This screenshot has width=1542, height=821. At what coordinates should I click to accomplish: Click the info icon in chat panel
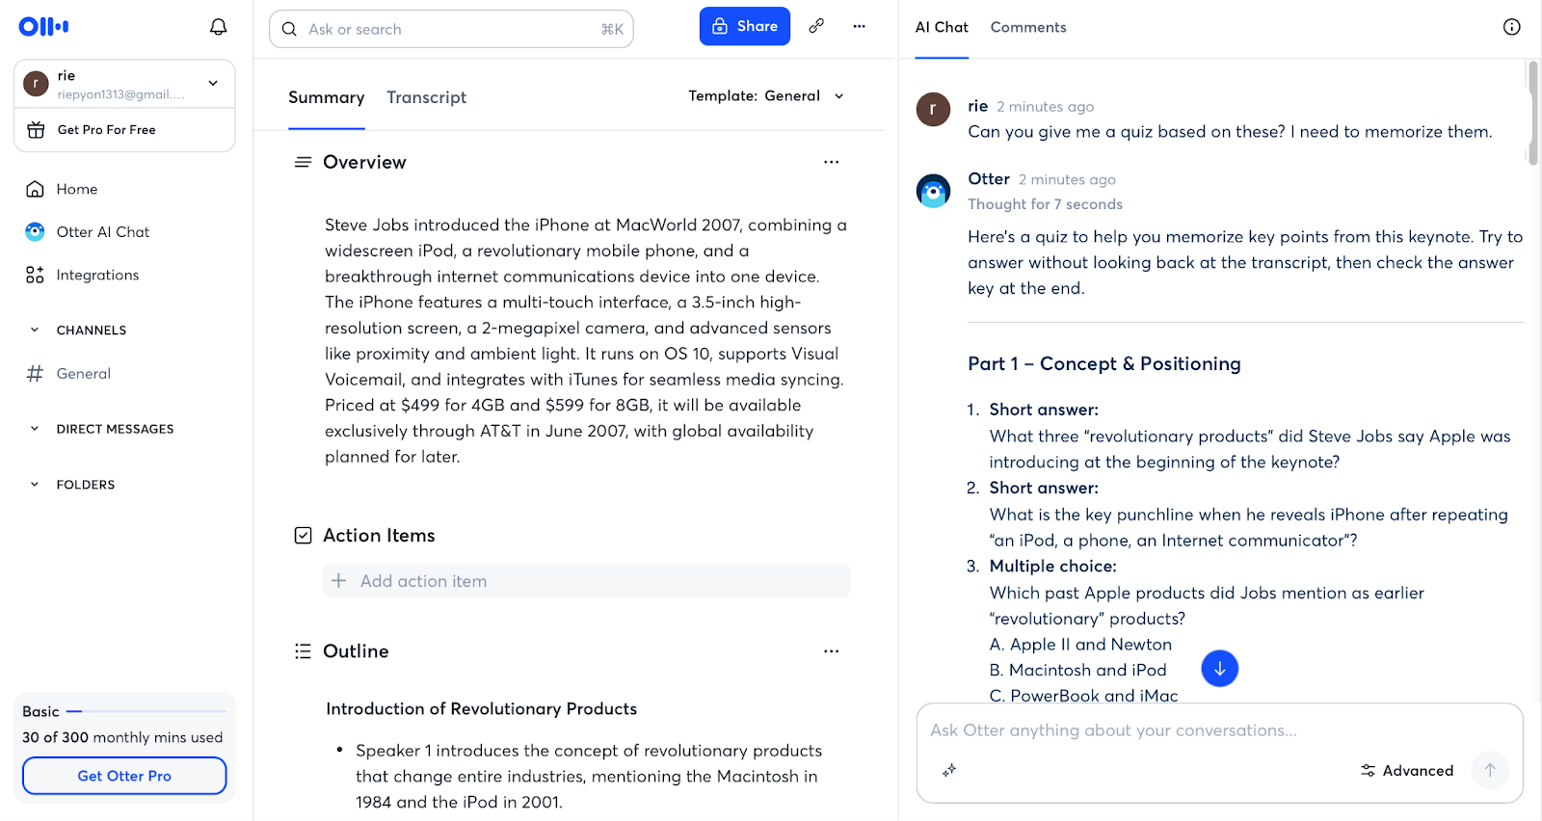coord(1512,27)
